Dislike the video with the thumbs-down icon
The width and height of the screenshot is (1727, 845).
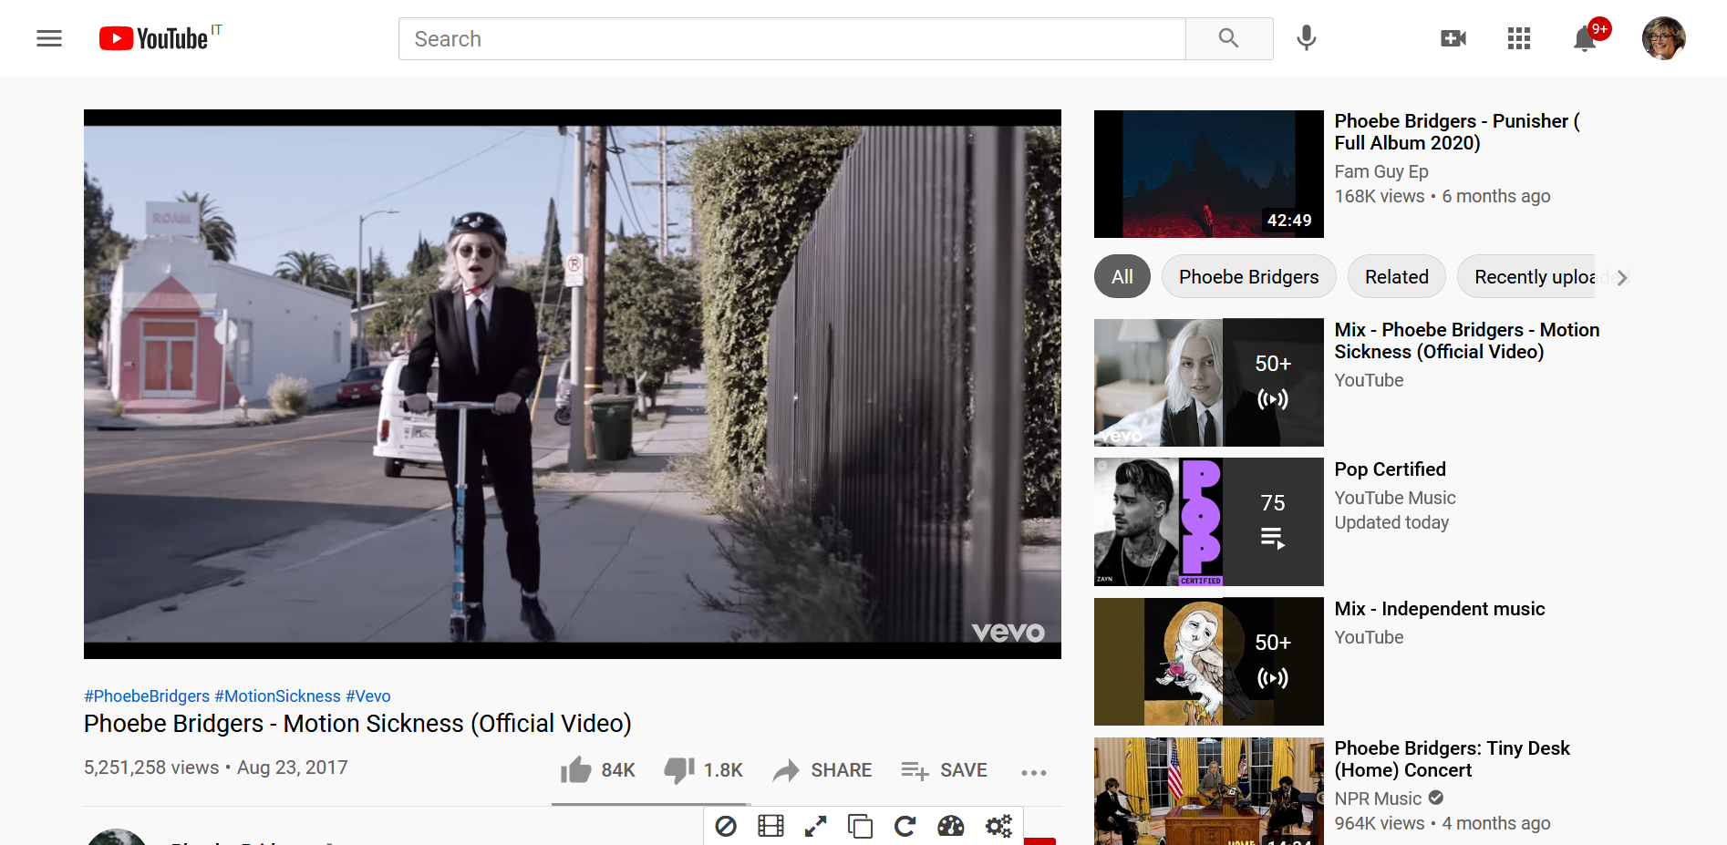tap(678, 770)
